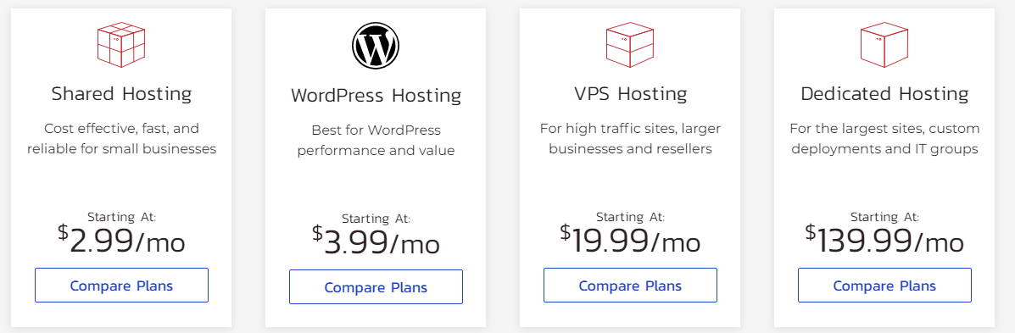Select the Dedicated Hosting heading
This screenshot has height=333, width=1015.
point(885,94)
